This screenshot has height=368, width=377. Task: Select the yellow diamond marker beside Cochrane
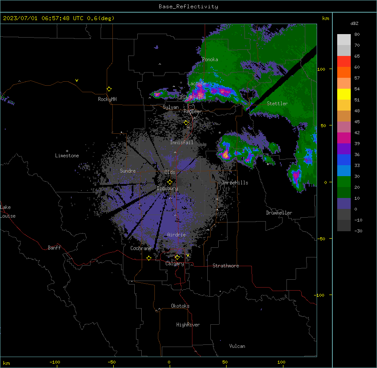pos(149,258)
